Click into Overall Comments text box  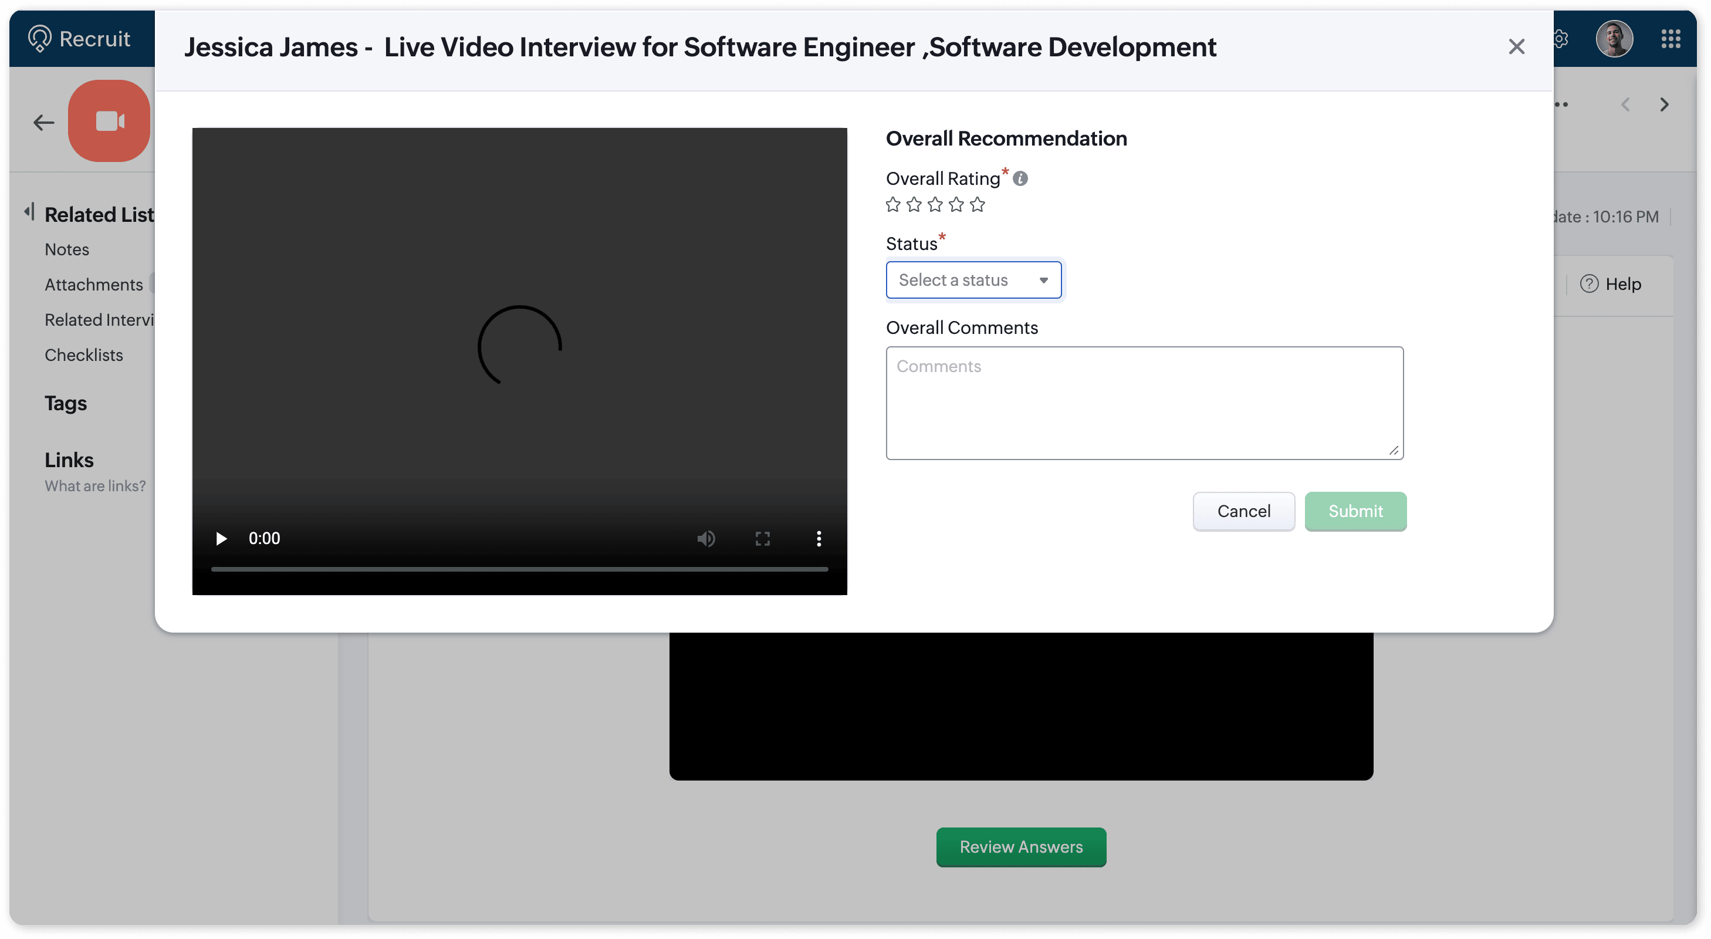pyautogui.click(x=1144, y=403)
